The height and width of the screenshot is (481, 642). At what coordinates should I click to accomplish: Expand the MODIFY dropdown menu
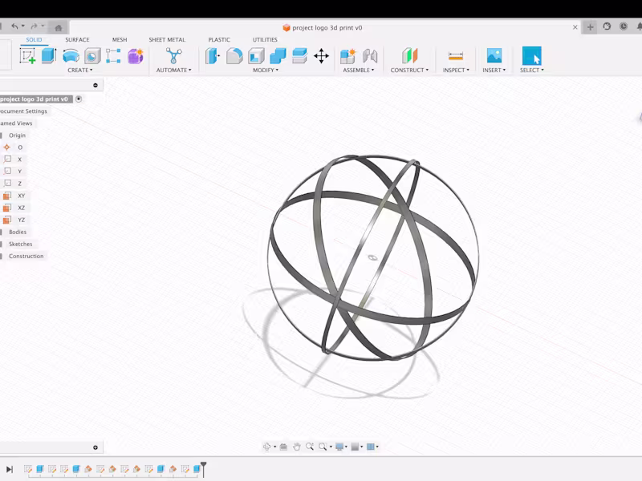[265, 71]
